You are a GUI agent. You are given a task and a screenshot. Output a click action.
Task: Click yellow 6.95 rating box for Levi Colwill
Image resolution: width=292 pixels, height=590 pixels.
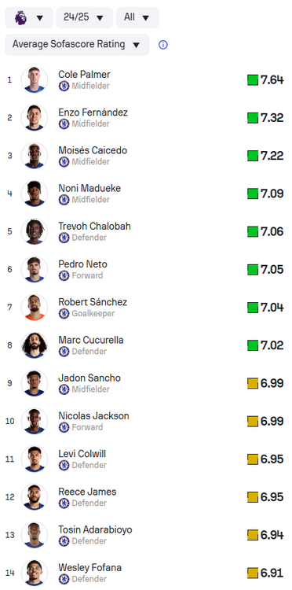(253, 459)
